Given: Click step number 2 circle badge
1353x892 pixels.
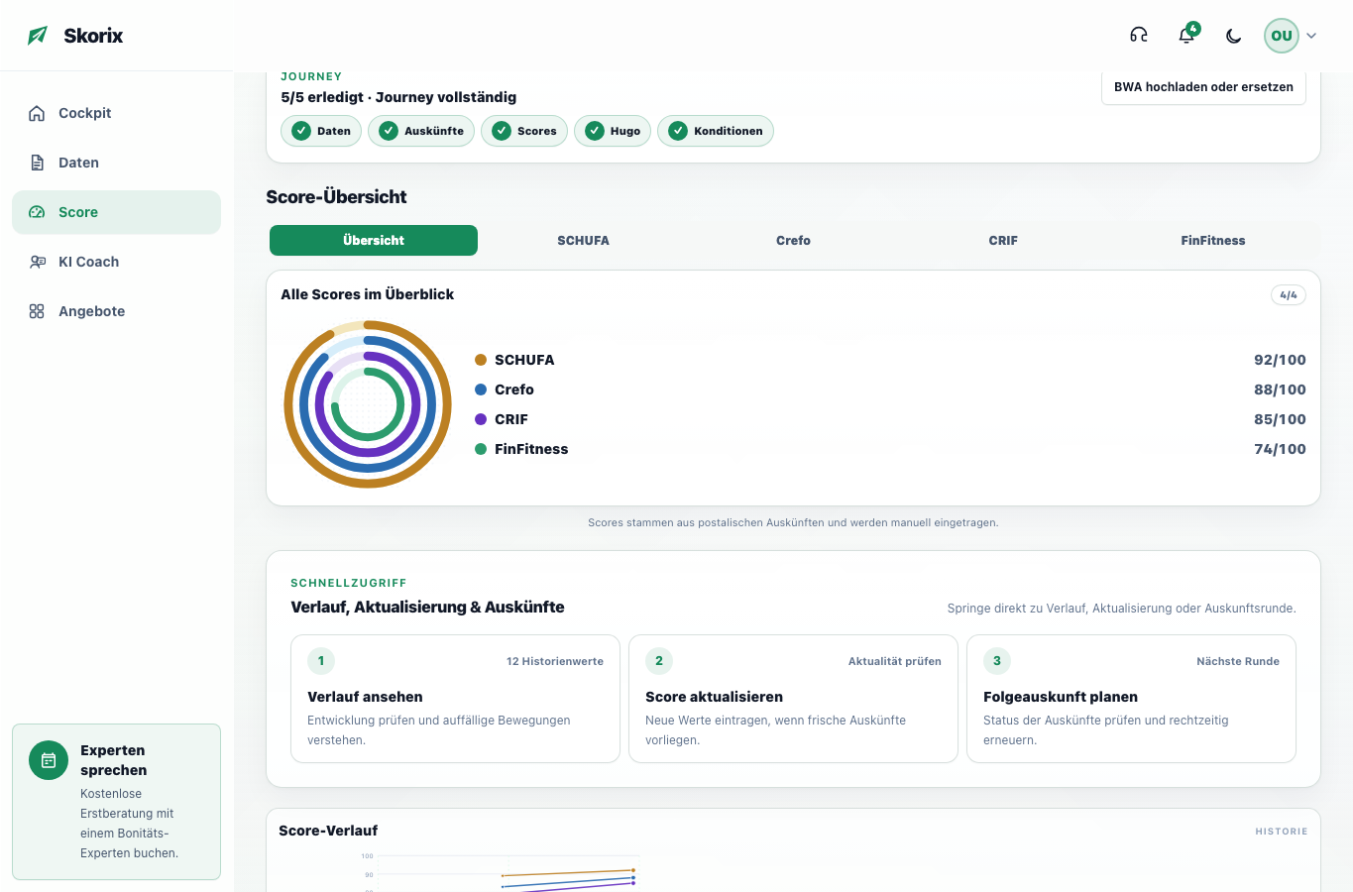Looking at the screenshot, I should (659, 661).
